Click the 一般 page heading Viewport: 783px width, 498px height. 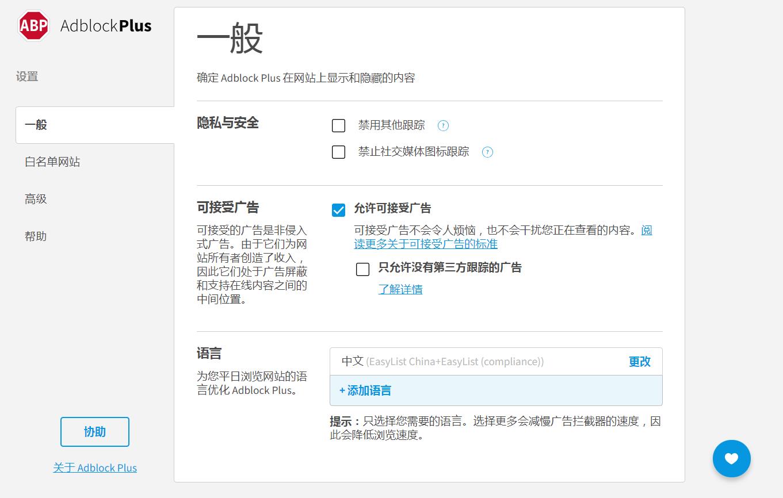tap(230, 39)
